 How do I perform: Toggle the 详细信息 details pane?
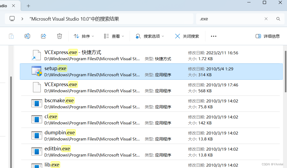click(268, 36)
